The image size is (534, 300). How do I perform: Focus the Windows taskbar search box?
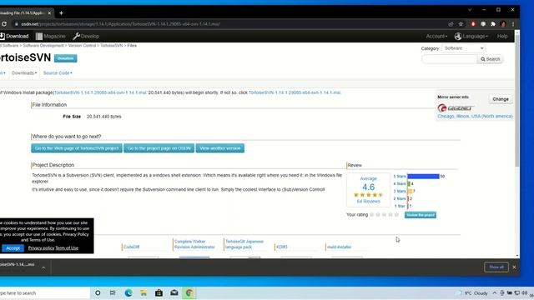point(44,292)
